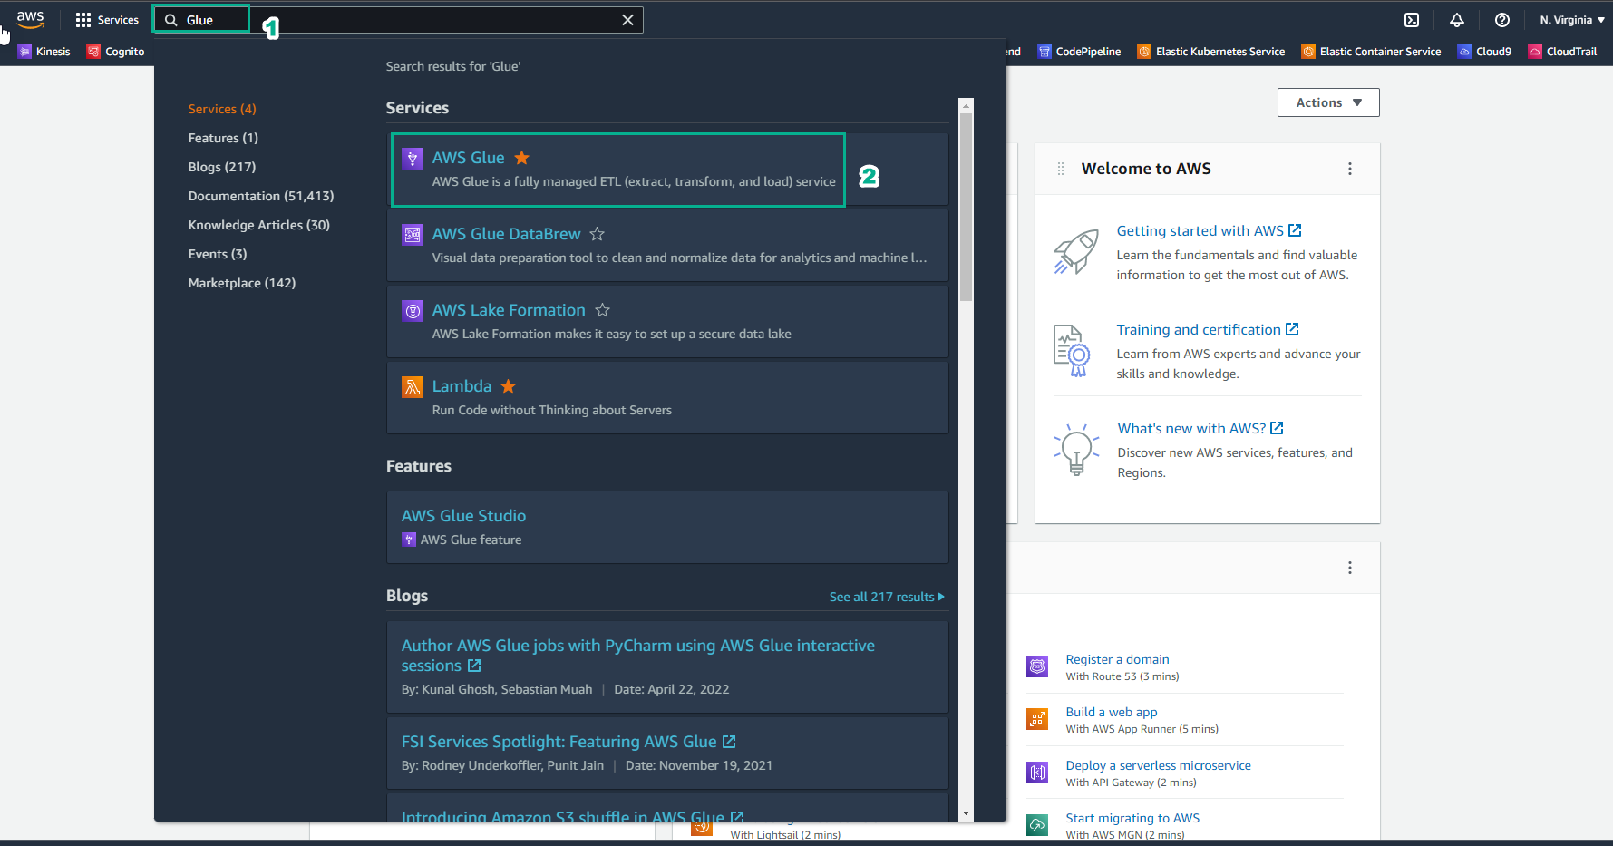This screenshot has height=846, width=1613.
Task: Grab the Welcome to AWS drag handle
Action: (x=1061, y=169)
